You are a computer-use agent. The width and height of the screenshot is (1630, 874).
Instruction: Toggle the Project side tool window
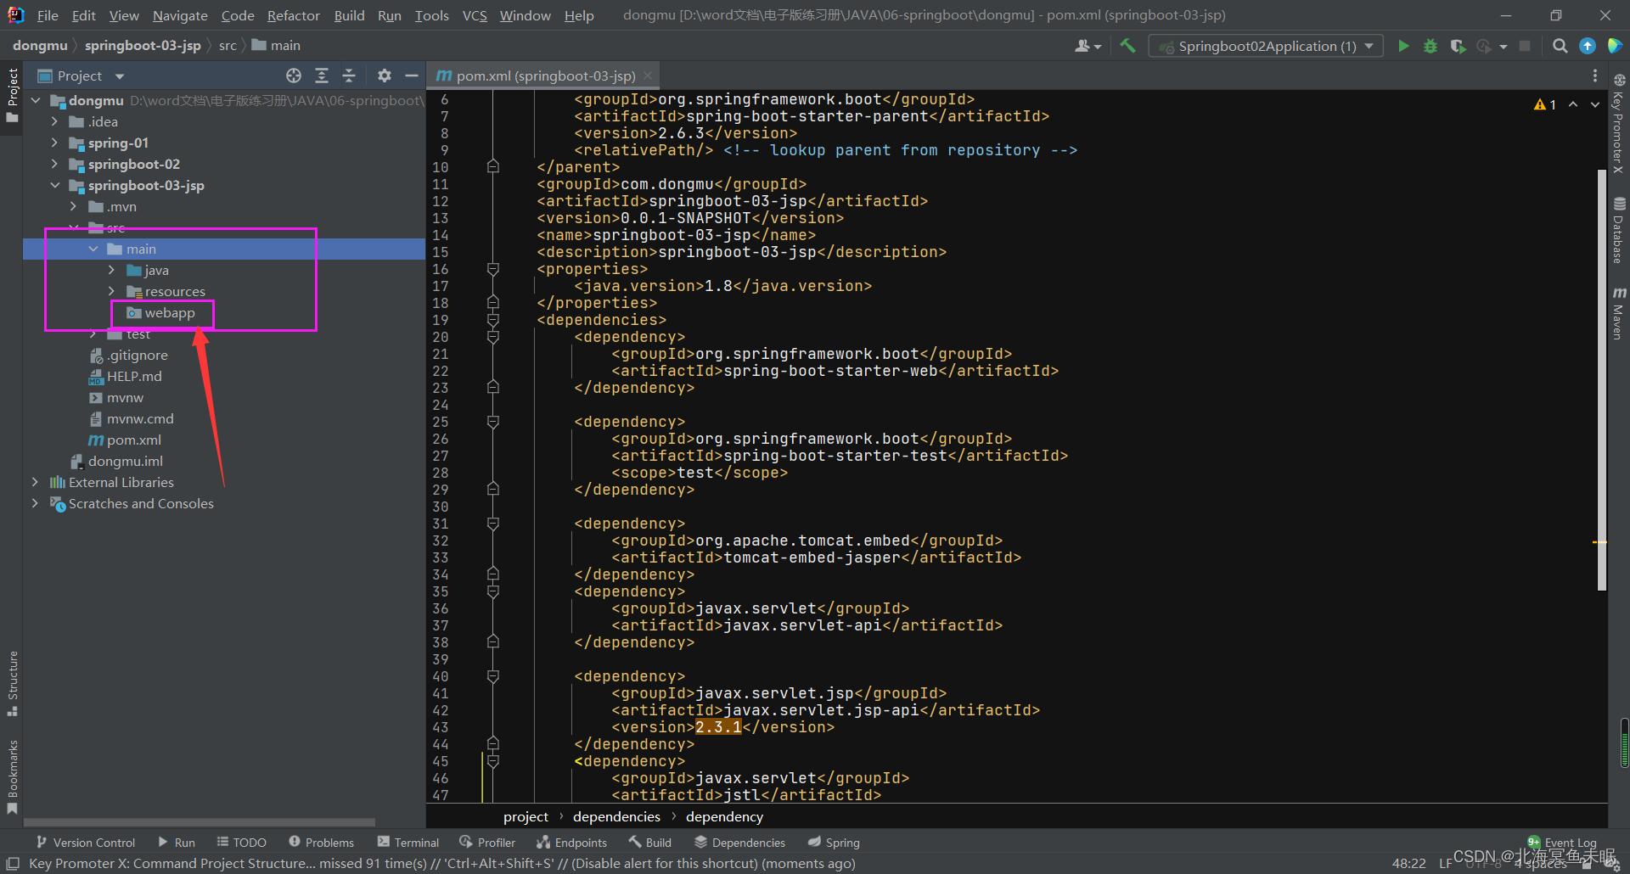tap(12, 94)
